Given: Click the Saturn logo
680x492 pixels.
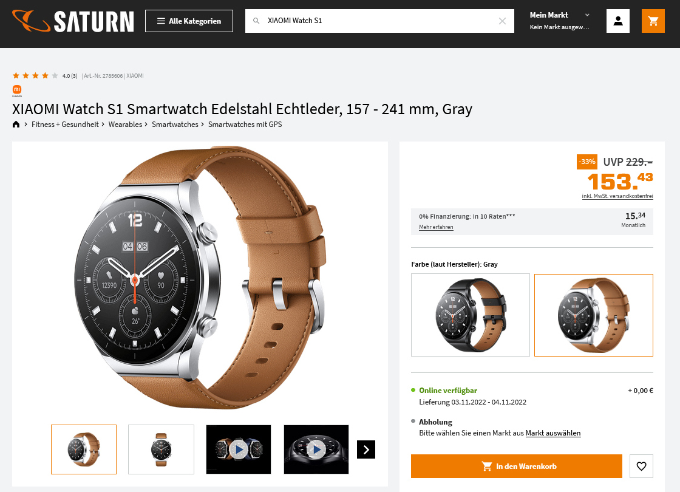Looking at the screenshot, I should tap(73, 21).
